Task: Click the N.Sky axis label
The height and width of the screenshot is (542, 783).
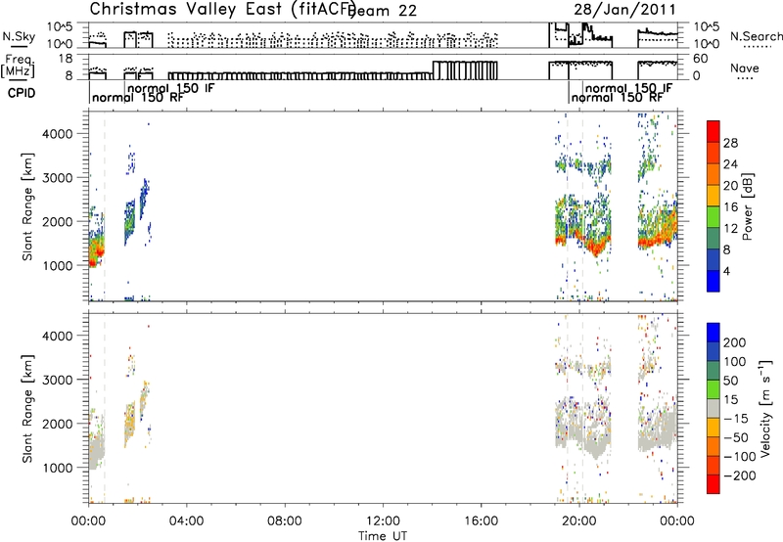Action: 19,36
